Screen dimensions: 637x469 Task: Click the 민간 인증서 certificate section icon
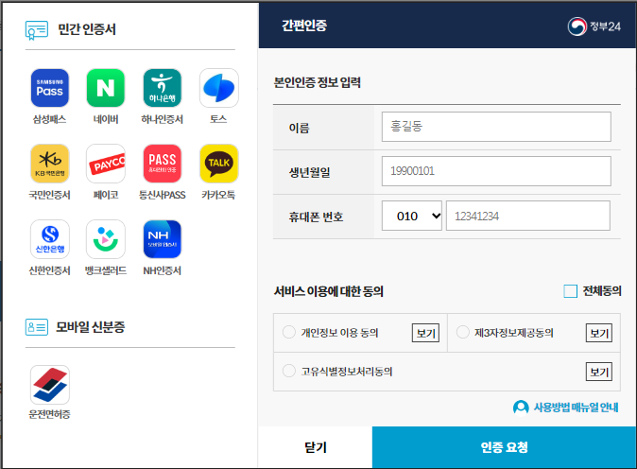click(37, 30)
